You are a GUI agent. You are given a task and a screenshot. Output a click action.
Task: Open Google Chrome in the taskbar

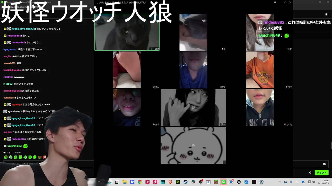click(140, 182)
